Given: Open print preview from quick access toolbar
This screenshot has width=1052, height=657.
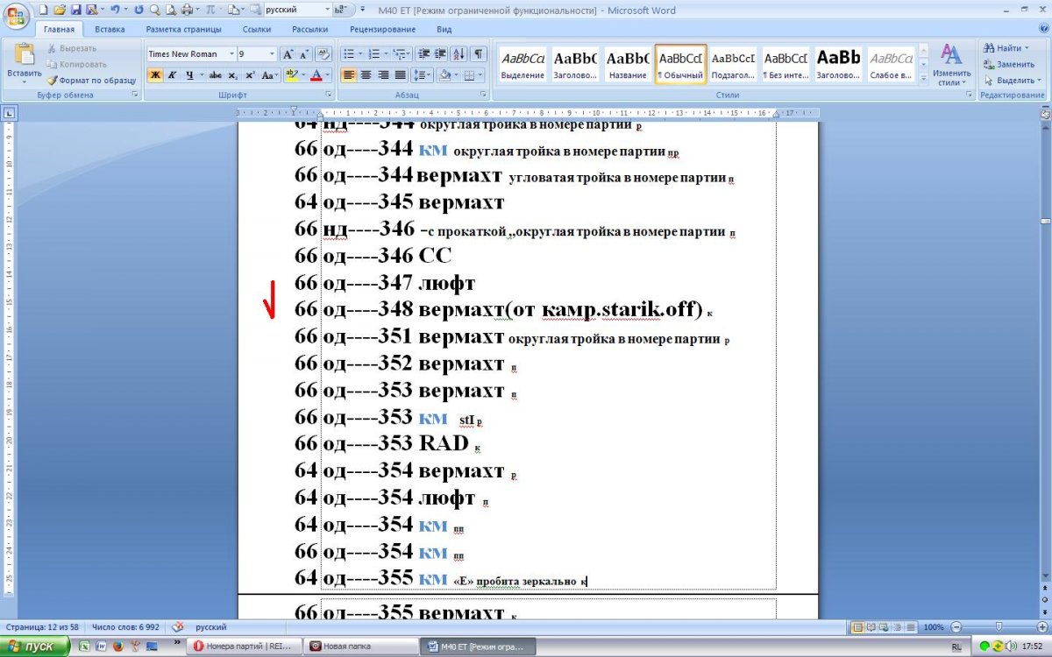Looking at the screenshot, I should coord(170,11).
